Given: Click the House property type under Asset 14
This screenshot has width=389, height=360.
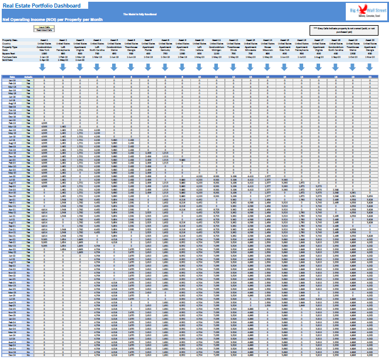Looking at the screenshot, I should pos(268,47).
